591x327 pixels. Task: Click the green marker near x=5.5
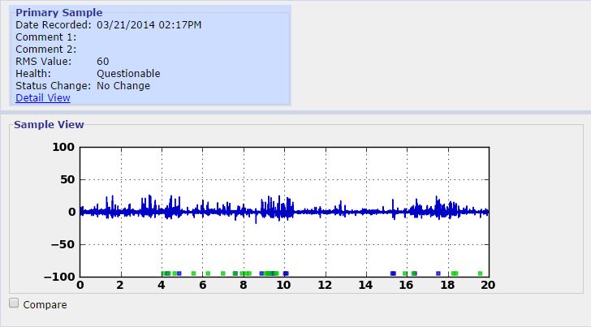(x=193, y=273)
